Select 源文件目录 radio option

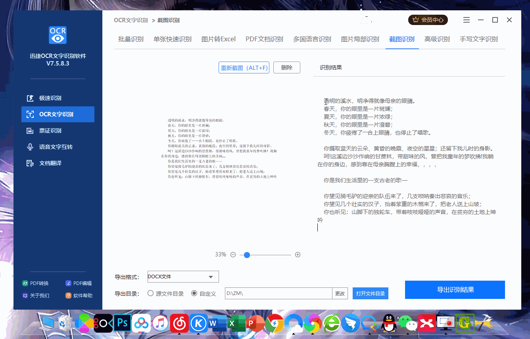(166, 293)
